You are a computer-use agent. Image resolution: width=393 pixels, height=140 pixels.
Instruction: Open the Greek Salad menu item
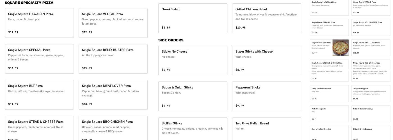193,18
